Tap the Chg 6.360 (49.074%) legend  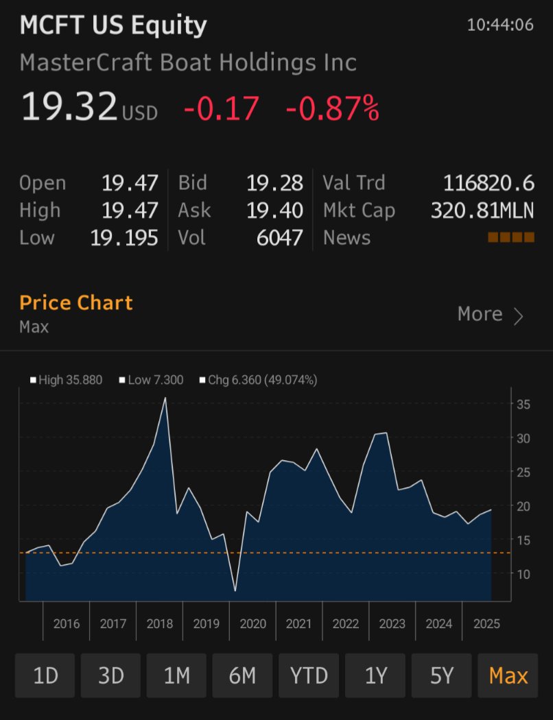258,380
